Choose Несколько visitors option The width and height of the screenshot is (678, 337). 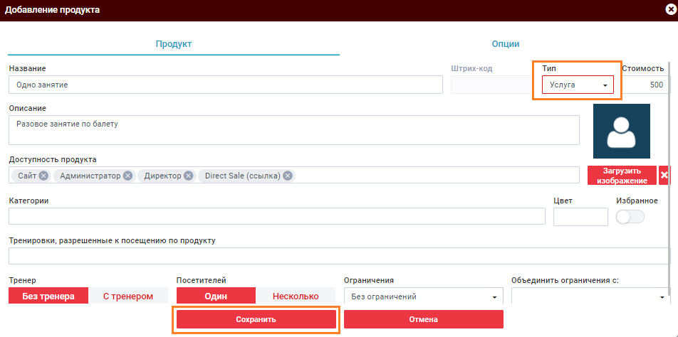(295, 296)
